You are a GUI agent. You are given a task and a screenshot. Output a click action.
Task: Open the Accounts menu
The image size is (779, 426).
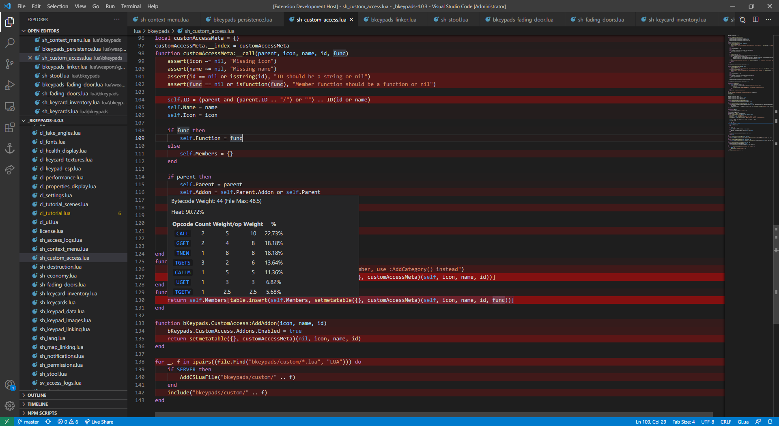10,385
